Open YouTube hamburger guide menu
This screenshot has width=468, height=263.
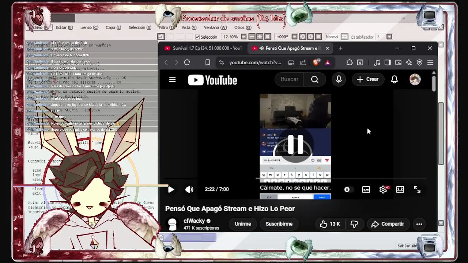pos(172,79)
